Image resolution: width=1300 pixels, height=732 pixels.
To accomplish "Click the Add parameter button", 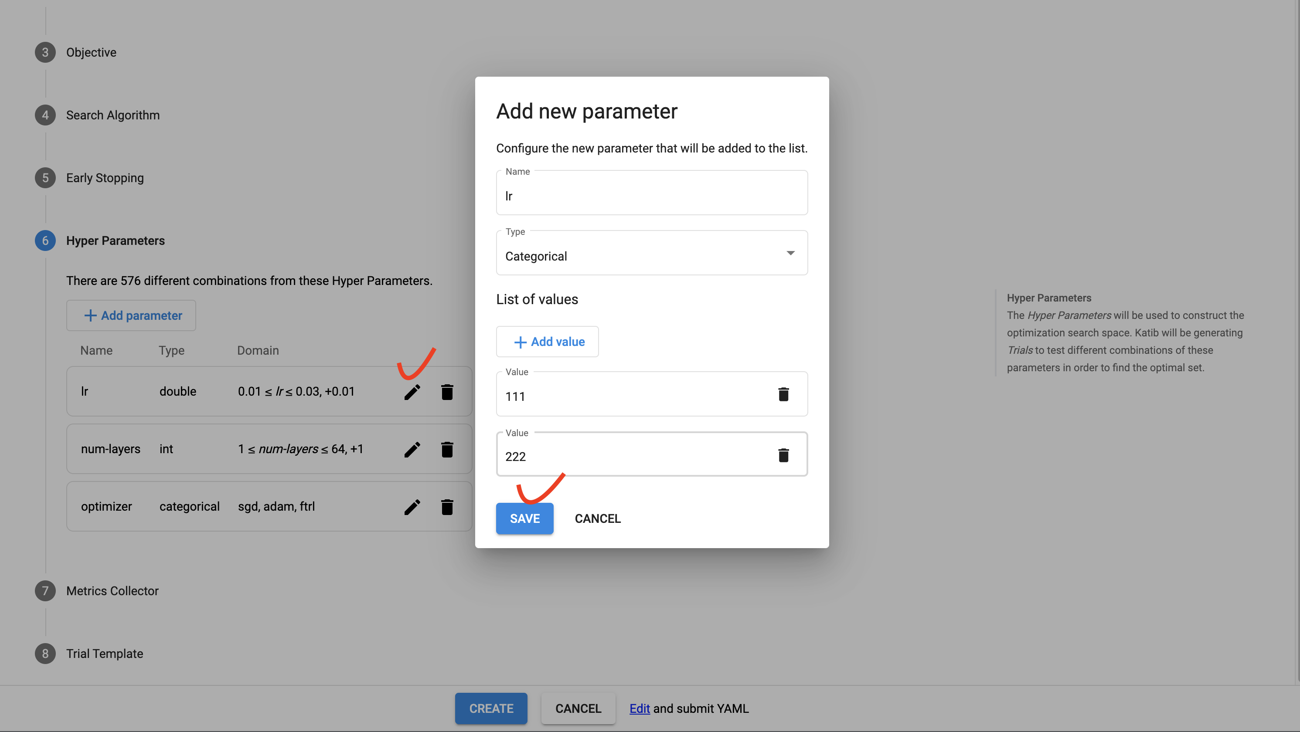I will point(131,316).
